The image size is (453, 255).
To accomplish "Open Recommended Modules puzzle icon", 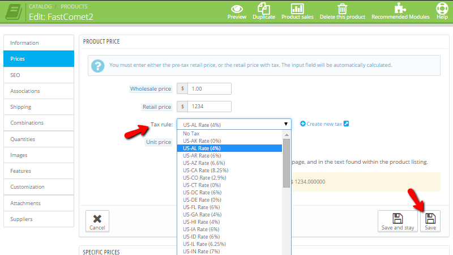I will point(401,8).
